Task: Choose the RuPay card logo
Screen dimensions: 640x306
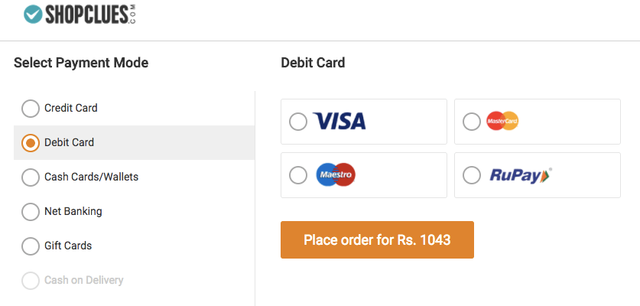Action: click(521, 175)
